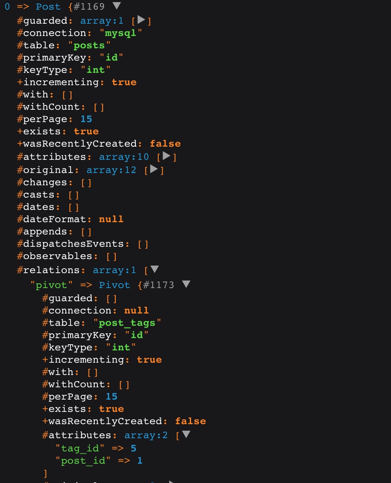Expand the #original array:12 arrow
Image resolution: width=391 pixels, height=483 pixels.
(x=154, y=169)
